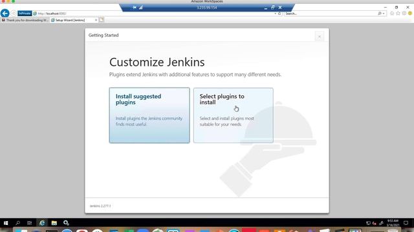Open Favorites star icon
Screen dimensions: 414x232
(398, 14)
